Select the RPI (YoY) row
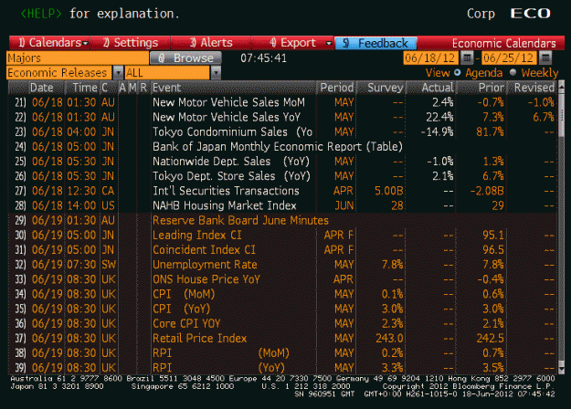This screenshot has height=409, width=571. pyautogui.click(x=282, y=368)
